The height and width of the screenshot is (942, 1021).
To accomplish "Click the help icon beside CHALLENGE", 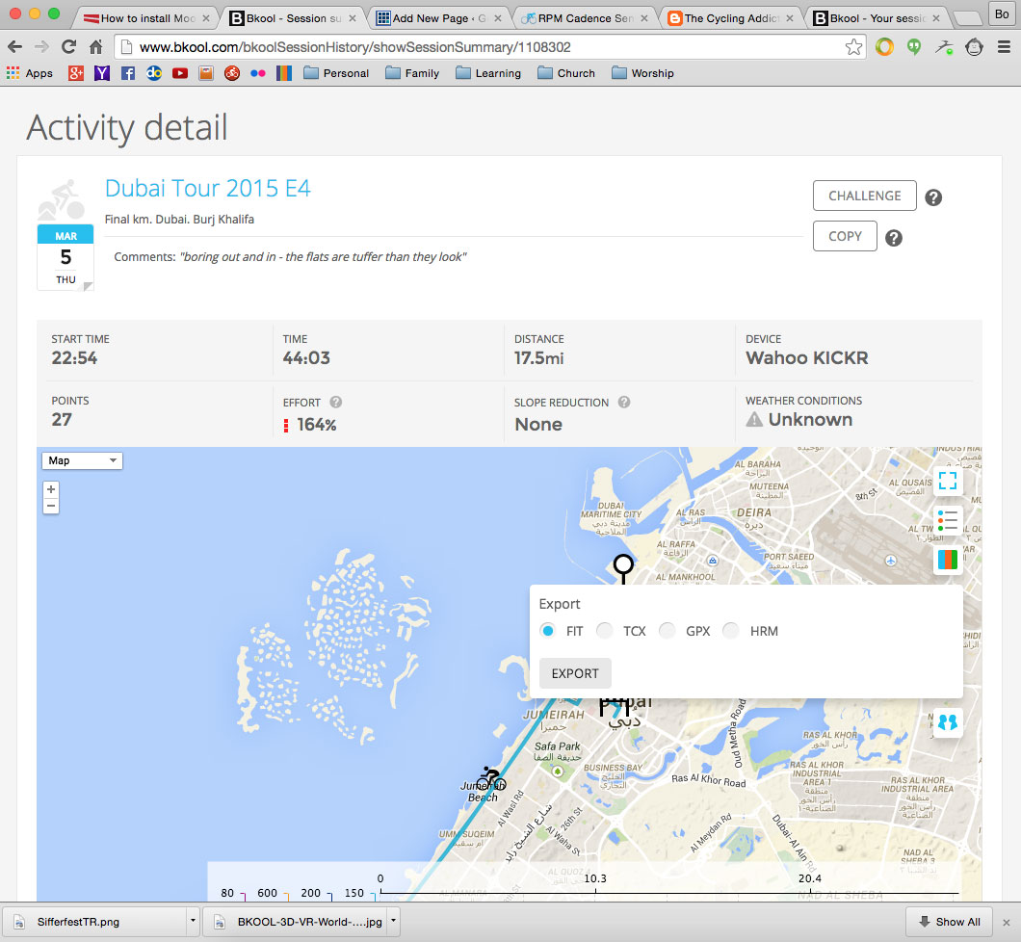I will click(933, 197).
